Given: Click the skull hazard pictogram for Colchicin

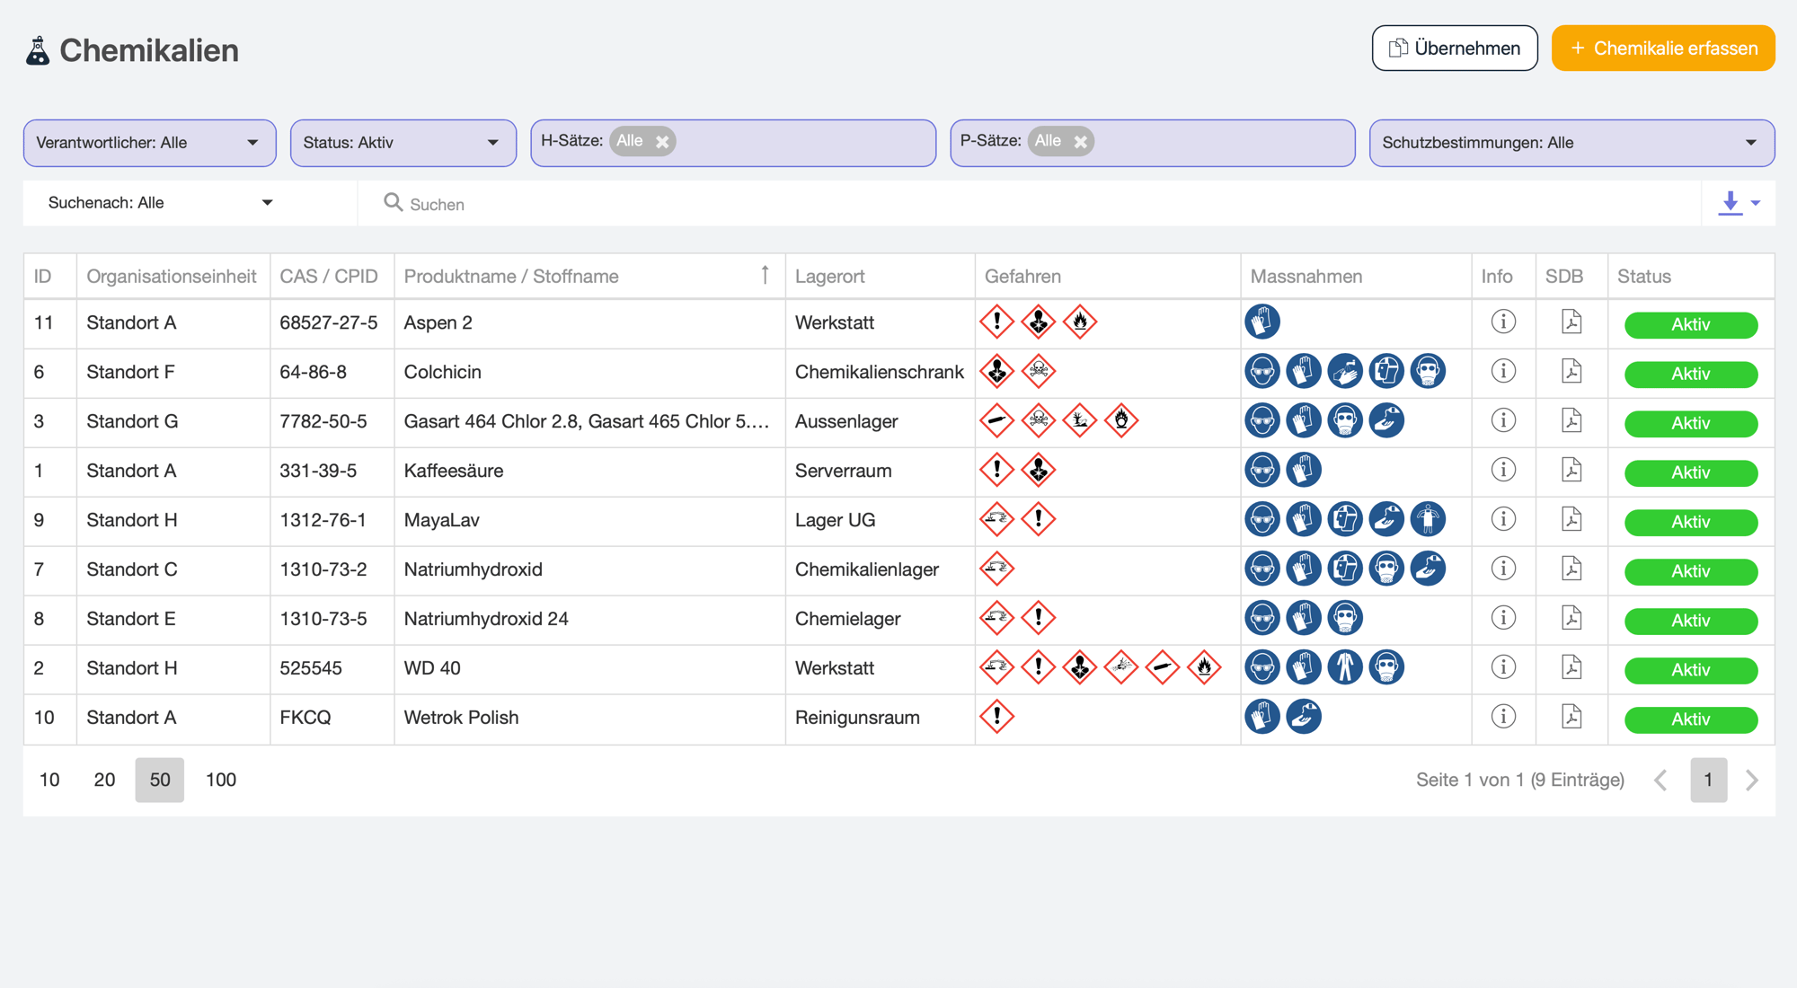Looking at the screenshot, I should pos(1038,371).
